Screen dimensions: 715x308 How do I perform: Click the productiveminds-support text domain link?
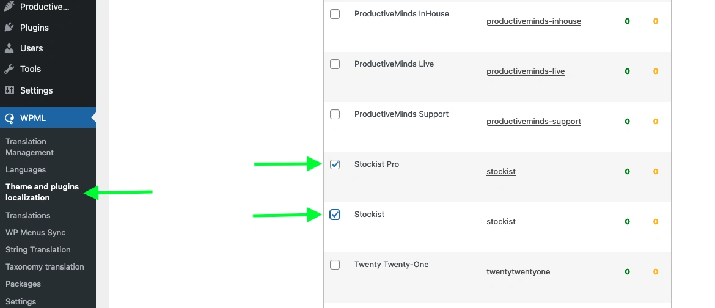533,122
